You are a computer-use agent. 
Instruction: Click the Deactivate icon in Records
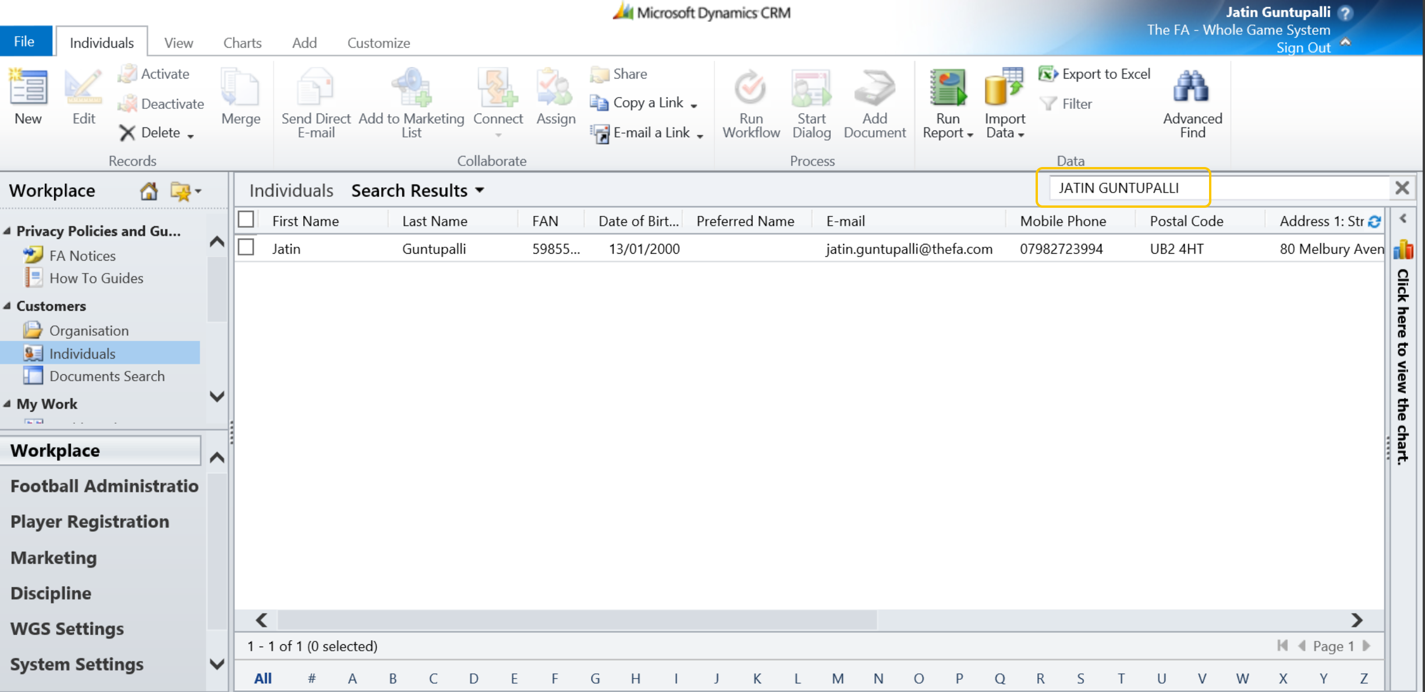pyautogui.click(x=127, y=104)
